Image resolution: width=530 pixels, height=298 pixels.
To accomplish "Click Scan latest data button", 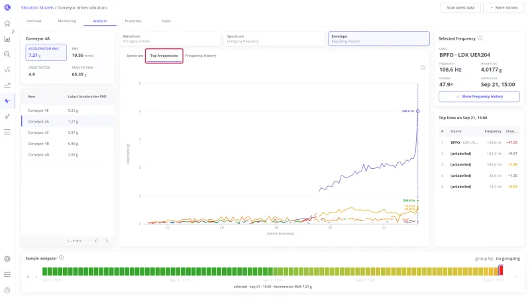I will point(460,7).
